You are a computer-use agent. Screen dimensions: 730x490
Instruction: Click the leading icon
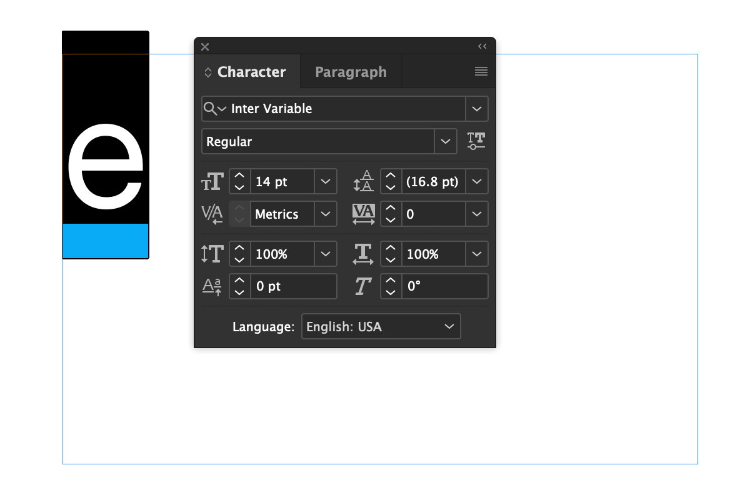click(x=363, y=181)
